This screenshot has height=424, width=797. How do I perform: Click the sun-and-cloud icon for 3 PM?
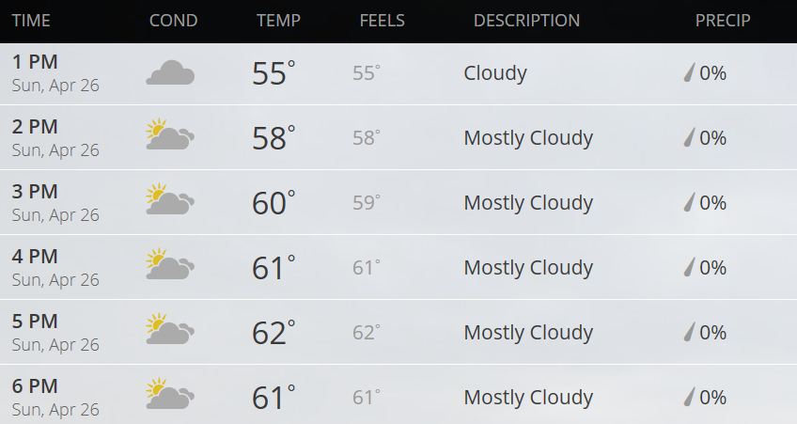pos(170,198)
